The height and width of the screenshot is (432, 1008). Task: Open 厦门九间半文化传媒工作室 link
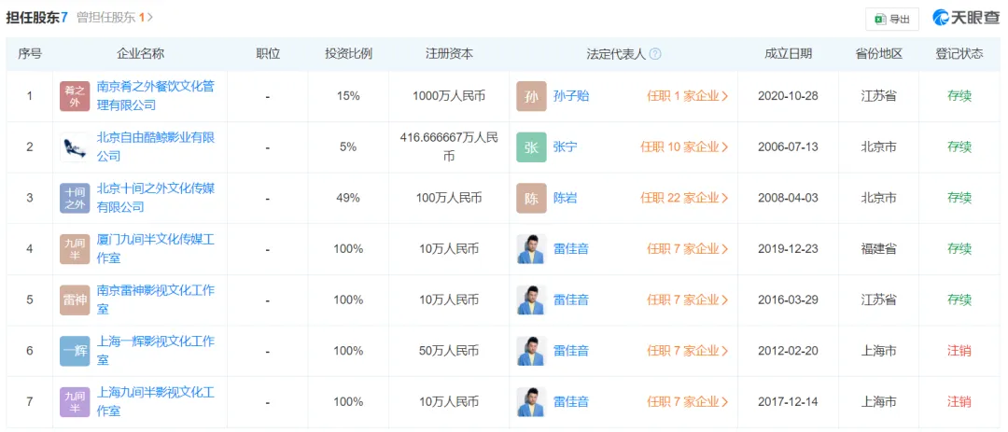156,249
